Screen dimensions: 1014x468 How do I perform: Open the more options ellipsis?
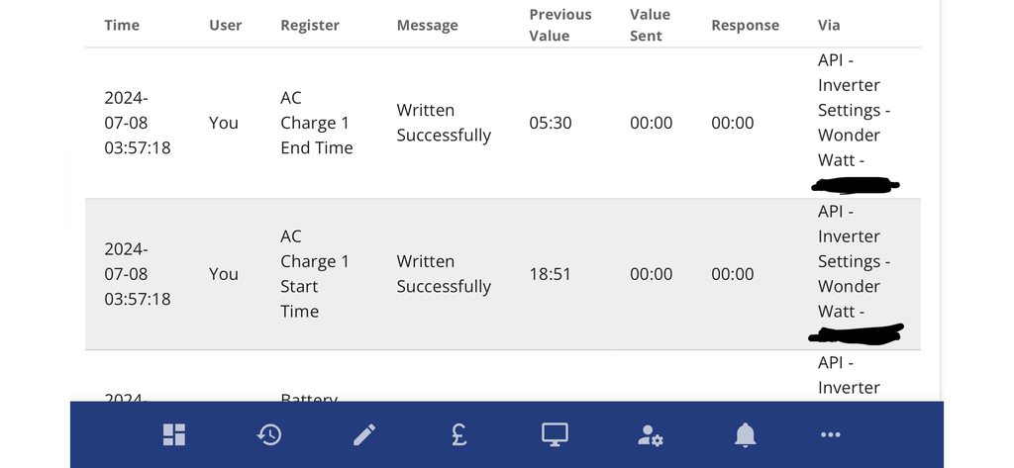[x=831, y=434]
